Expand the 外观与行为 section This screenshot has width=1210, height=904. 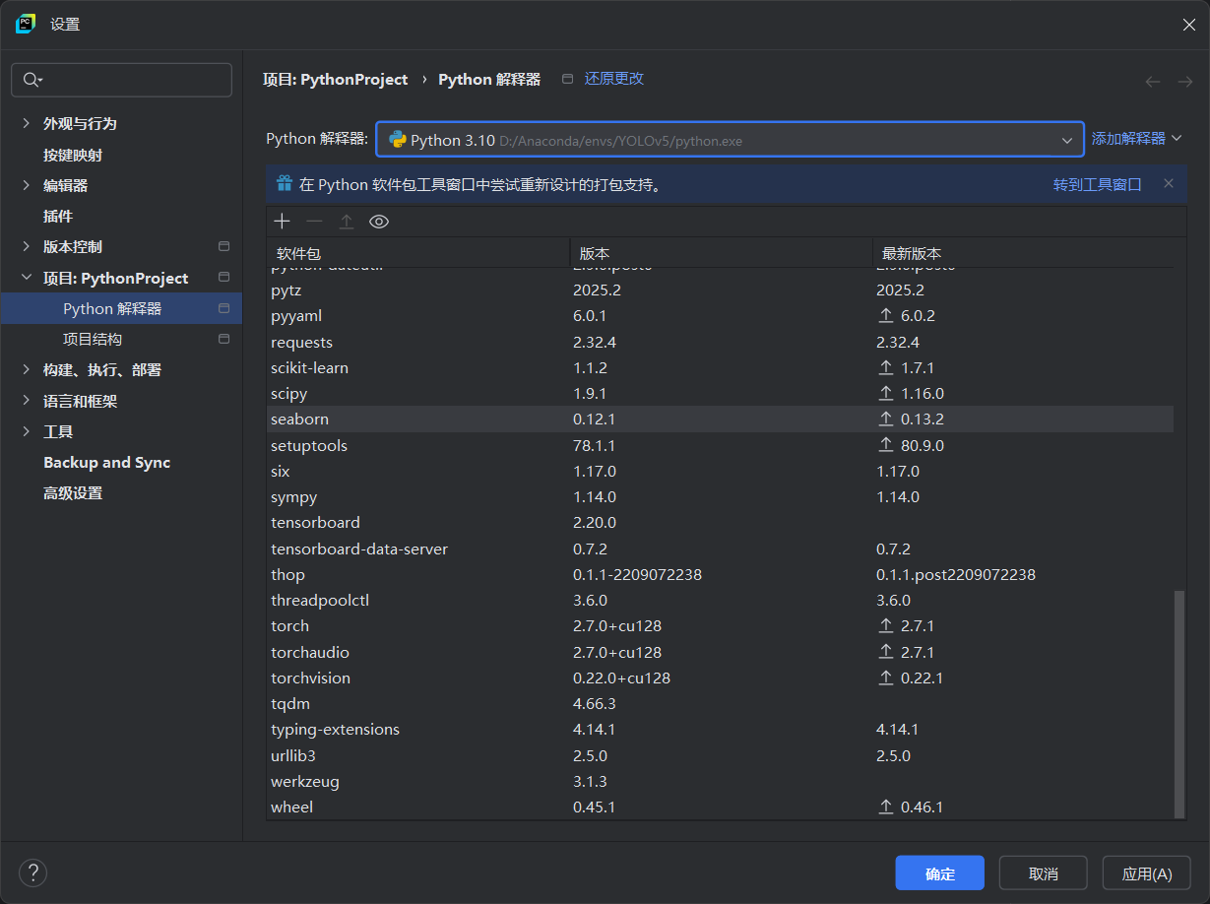[x=27, y=123]
